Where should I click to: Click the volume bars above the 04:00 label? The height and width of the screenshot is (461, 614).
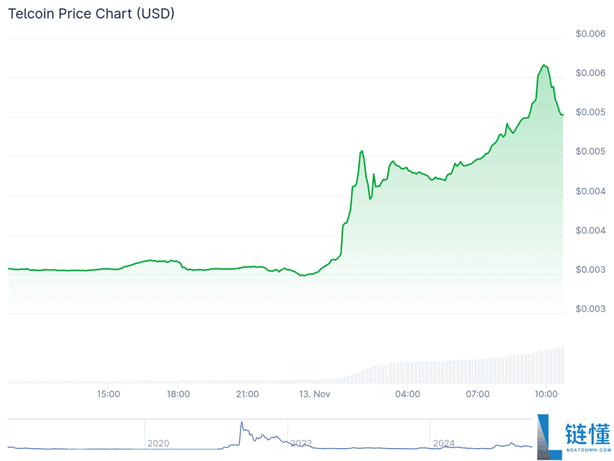(408, 372)
